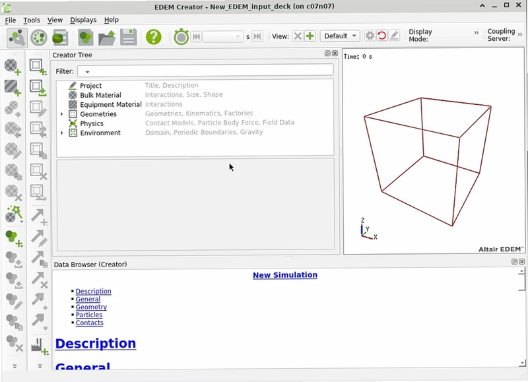Screen dimensions: 528x382
Task: Open the Help menu
Action: (x=111, y=20)
